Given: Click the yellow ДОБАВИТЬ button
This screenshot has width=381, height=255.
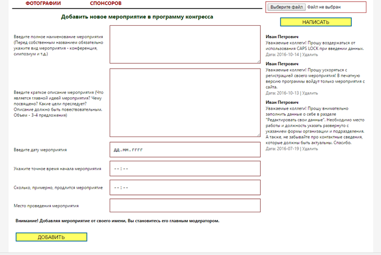Looking at the screenshot, I should [x=51, y=237].
